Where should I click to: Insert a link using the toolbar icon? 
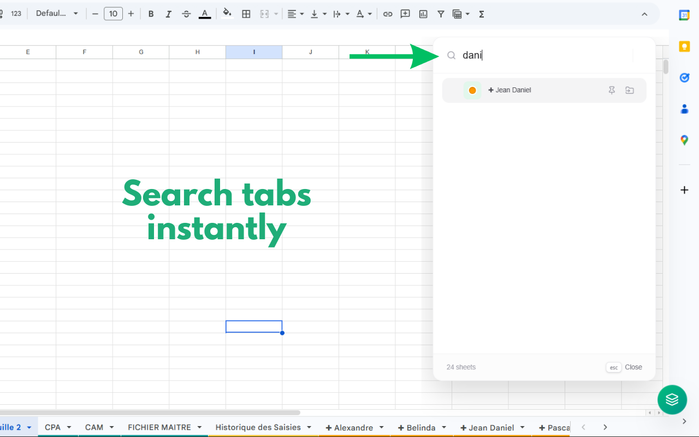[388, 14]
